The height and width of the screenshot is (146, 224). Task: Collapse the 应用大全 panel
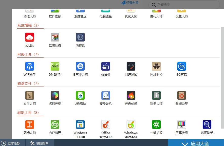[196, 143]
